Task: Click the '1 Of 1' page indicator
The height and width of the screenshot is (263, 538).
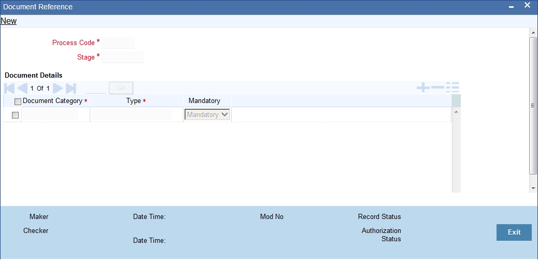Action: 40,89
